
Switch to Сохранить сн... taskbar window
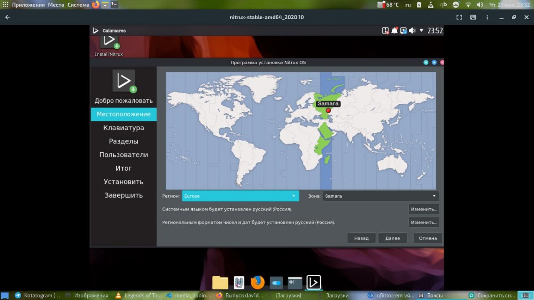coord(492,295)
